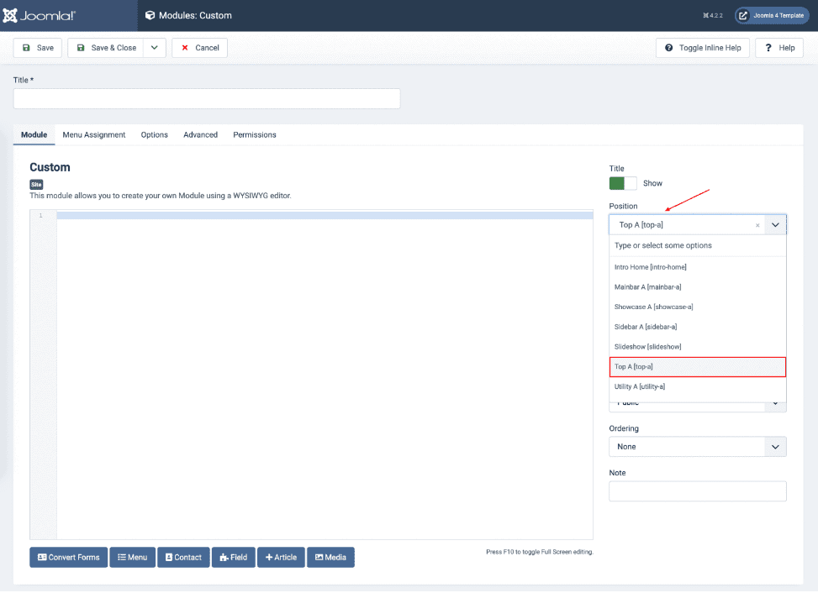Switch to the Menu Assignment tab
This screenshot has height=593, width=818.
click(94, 134)
